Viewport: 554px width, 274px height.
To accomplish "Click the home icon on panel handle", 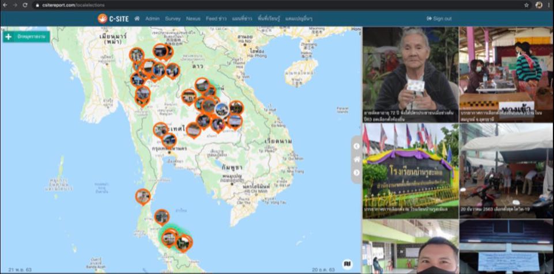I will [356, 159].
